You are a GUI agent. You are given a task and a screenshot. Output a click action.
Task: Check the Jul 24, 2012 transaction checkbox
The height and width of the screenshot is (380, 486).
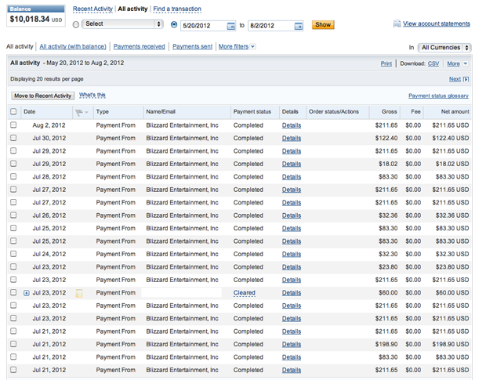click(x=13, y=254)
